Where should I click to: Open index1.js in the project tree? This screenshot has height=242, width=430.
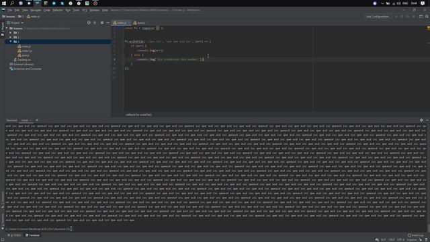click(25, 51)
